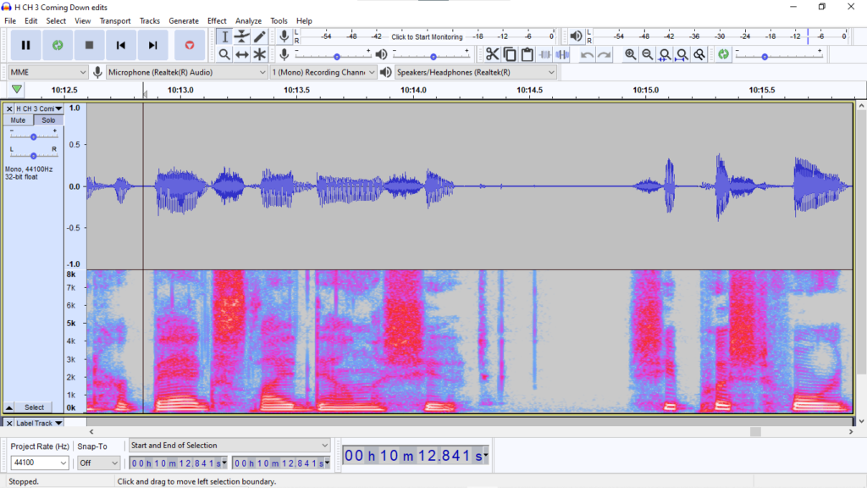Adjust the recording volume slider
867x488 pixels.
(x=333, y=55)
